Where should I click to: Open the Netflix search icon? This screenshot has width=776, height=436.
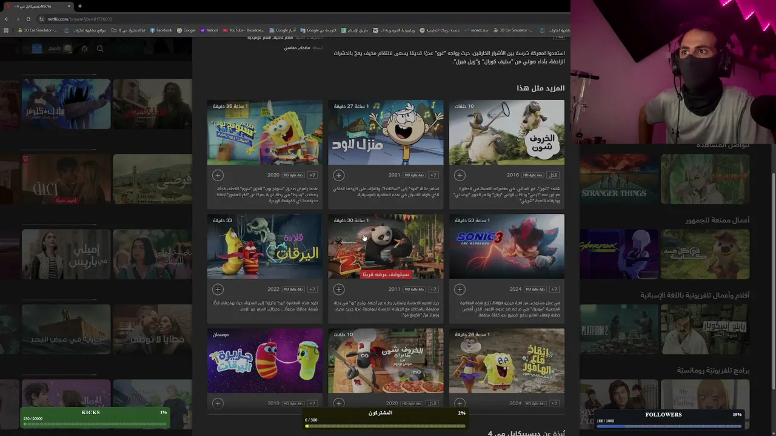100,48
